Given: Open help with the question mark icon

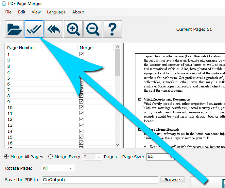Looking at the screenshot, I should coord(113,29).
